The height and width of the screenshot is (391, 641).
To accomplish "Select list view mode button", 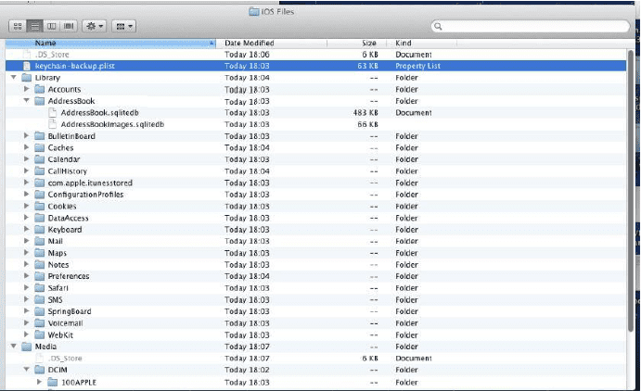I will coord(32,27).
